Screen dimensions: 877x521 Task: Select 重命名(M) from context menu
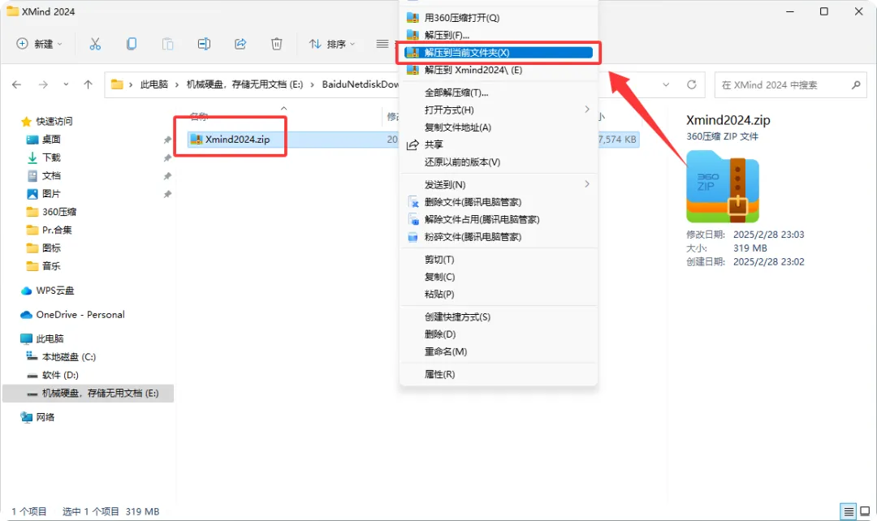(x=499, y=351)
